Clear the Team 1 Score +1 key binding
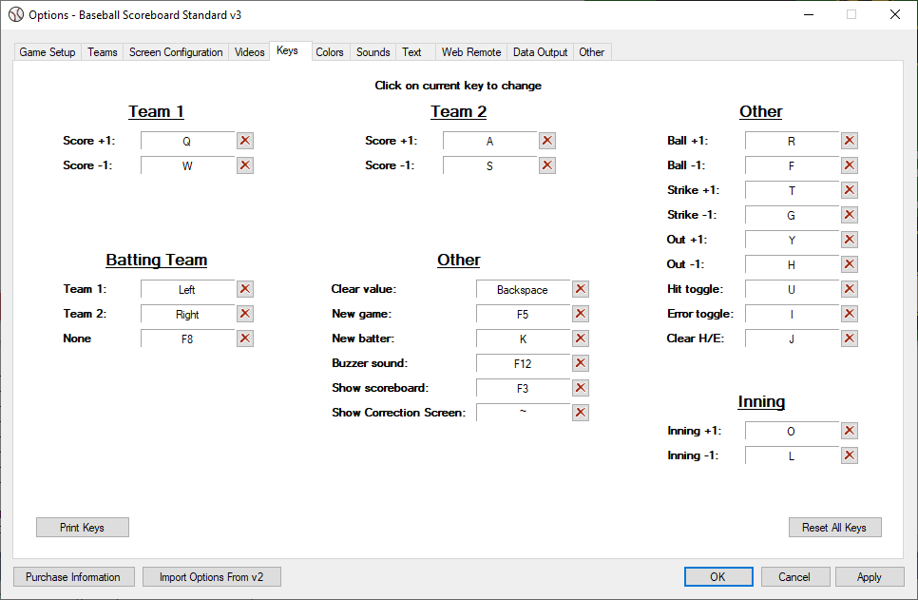Image resolution: width=918 pixels, height=600 pixels. pos(245,141)
